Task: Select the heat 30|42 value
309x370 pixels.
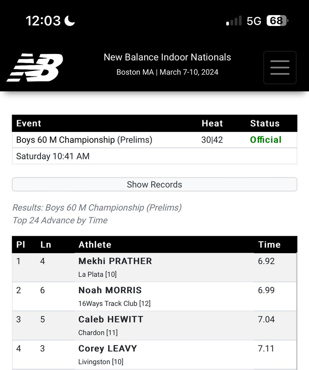Action: [212, 140]
